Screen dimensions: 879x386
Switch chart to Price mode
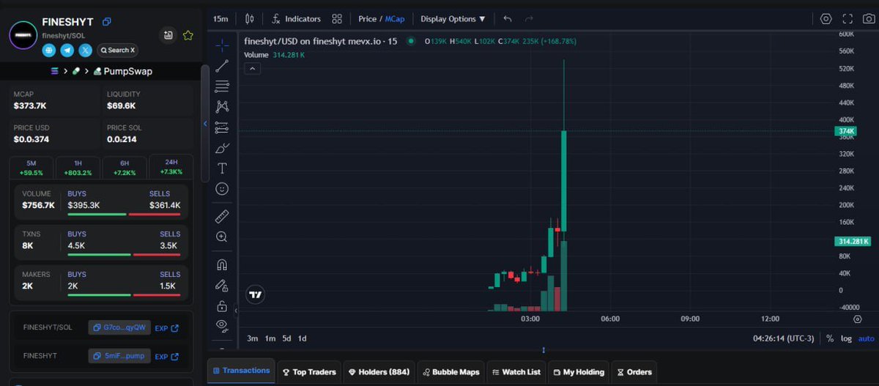click(x=367, y=19)
